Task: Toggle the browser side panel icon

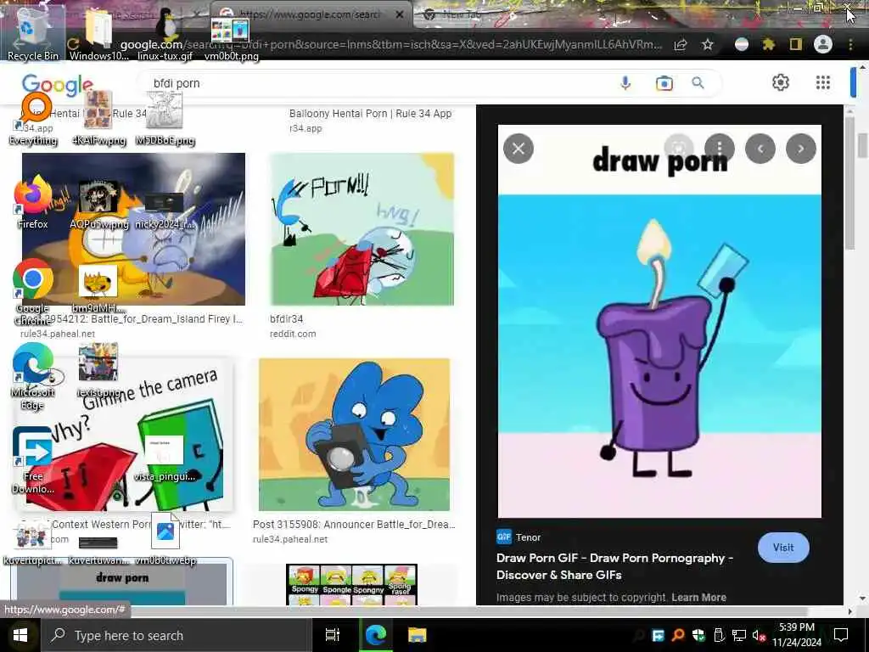Action: [795, 44]
